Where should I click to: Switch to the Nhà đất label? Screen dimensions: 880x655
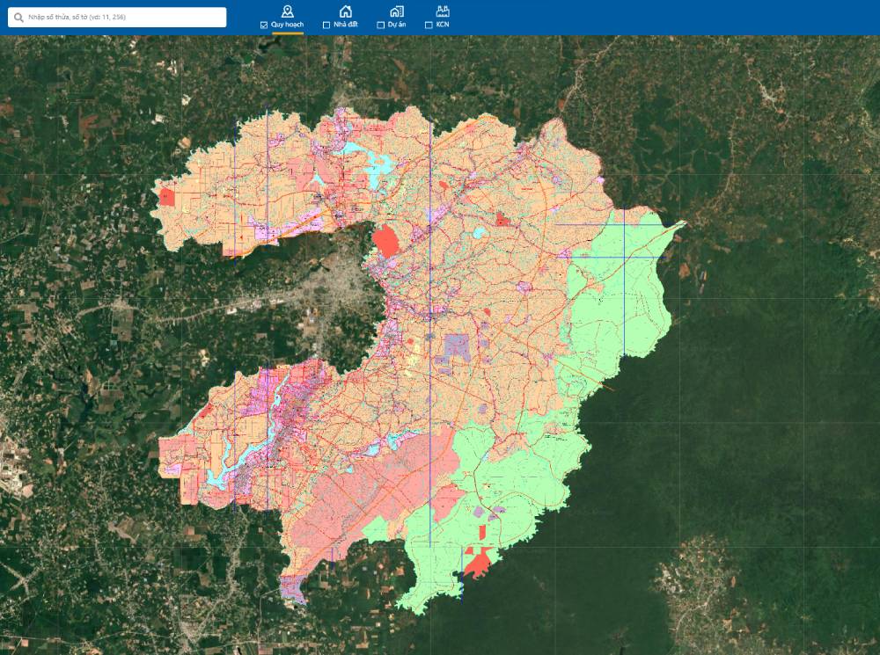[345, 25]
